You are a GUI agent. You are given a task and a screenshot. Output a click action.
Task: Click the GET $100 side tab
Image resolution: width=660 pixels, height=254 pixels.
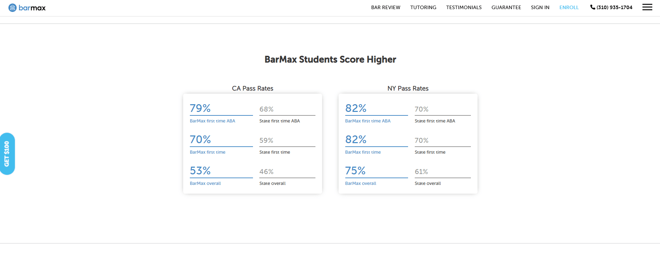pyautogui.click(x=7, y=154)
